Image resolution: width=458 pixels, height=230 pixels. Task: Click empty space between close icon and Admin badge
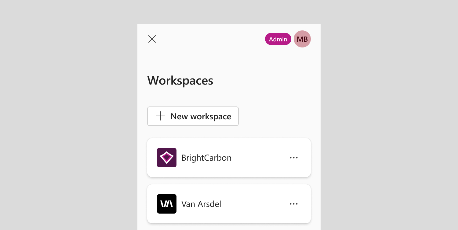[211, 39]
